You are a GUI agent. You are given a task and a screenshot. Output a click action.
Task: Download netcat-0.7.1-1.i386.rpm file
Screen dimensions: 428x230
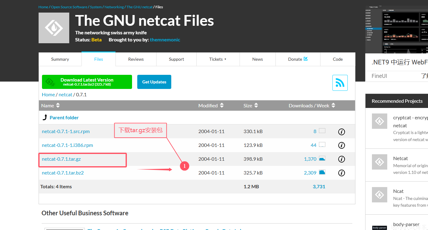67,145
